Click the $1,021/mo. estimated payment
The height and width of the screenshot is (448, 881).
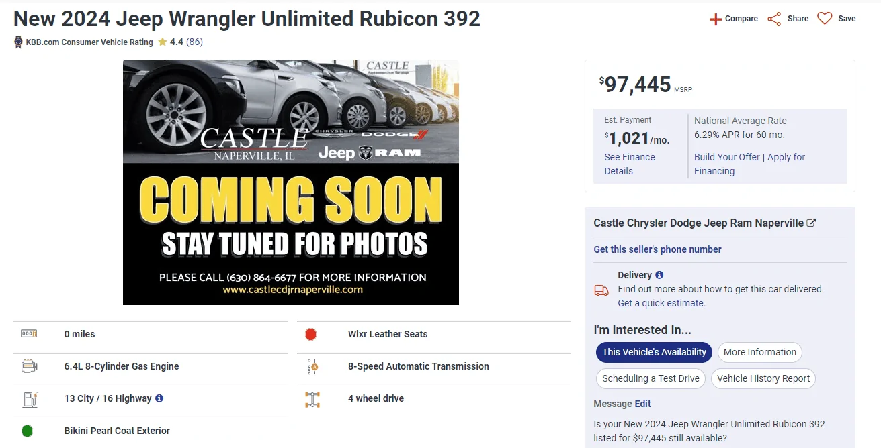(636, 139)
